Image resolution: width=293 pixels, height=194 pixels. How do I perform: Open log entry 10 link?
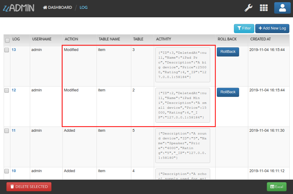(14, 171)
